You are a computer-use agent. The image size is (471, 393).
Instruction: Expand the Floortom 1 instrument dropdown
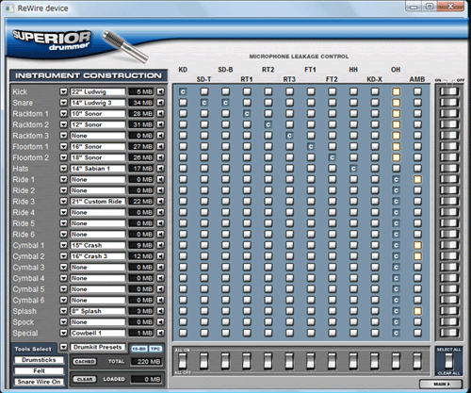pos(63,146)
